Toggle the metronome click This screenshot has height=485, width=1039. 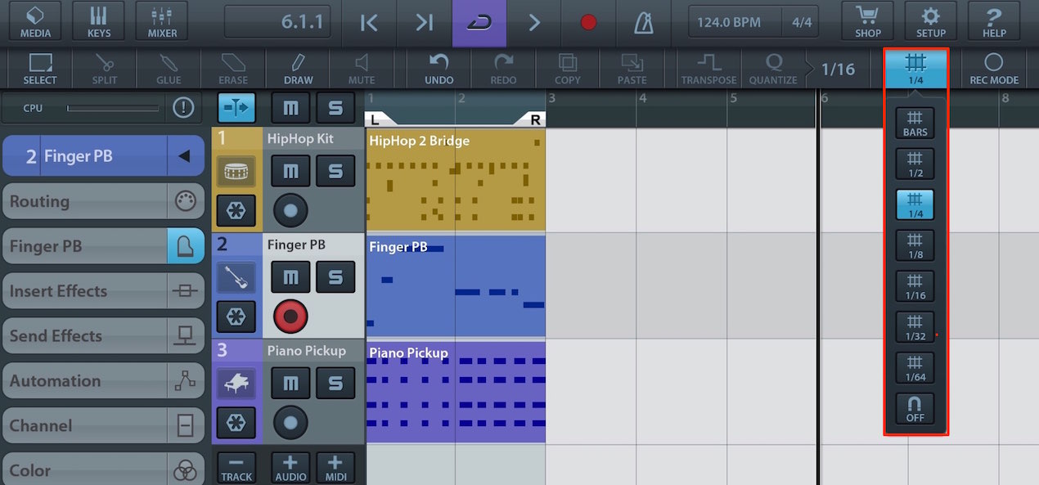(643, 23)
